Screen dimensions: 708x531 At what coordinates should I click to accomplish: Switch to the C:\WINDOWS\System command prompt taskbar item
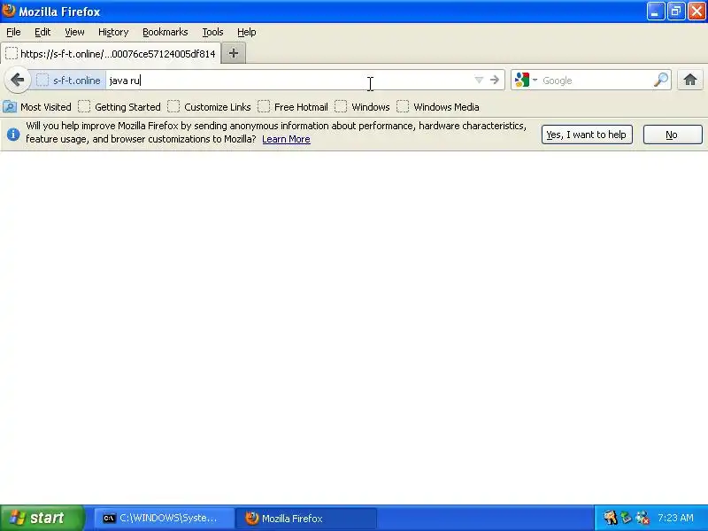164,519
